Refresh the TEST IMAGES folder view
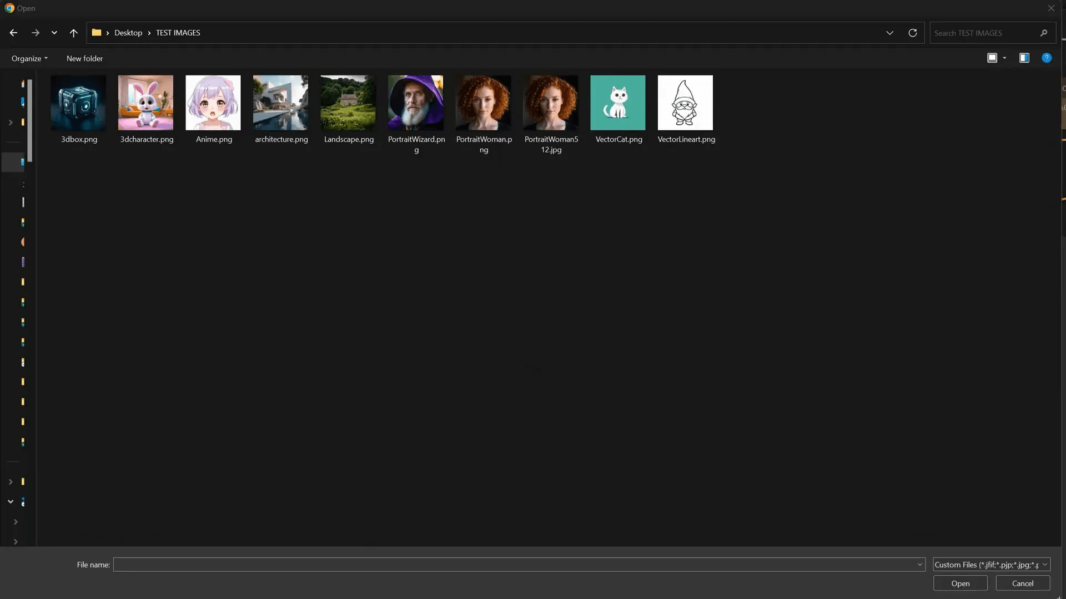 coord(912,33)
